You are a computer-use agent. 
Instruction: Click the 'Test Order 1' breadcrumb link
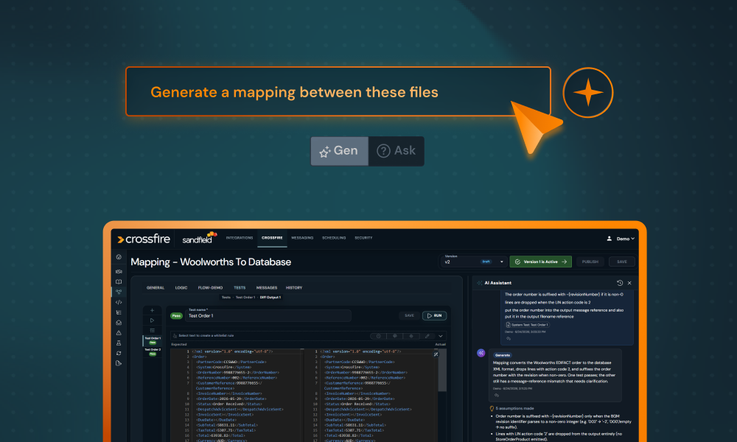coord(245,298)
